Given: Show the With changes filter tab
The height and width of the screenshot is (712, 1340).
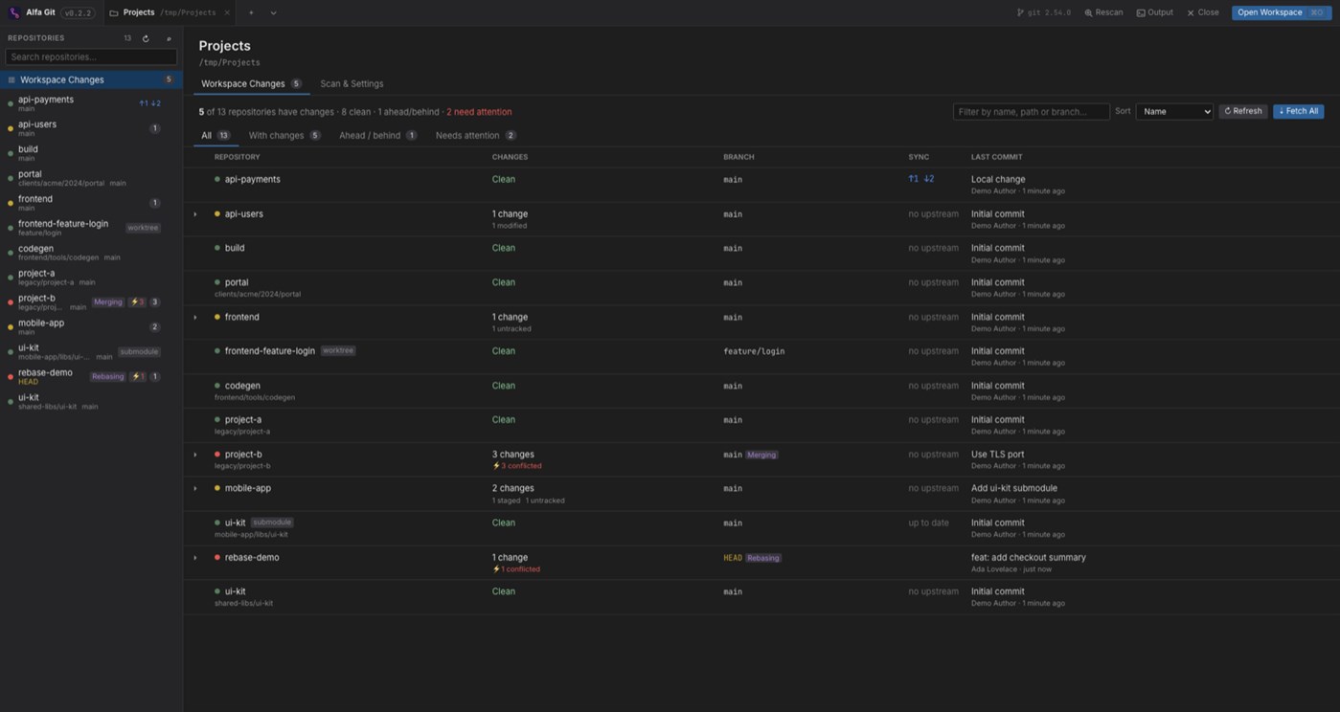Looking at the screenshot, I should 284,136.
